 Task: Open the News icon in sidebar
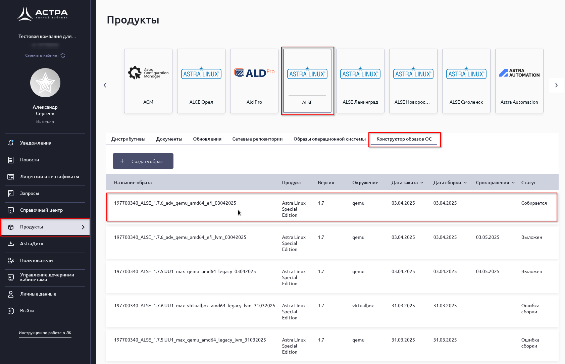(11, 160)
